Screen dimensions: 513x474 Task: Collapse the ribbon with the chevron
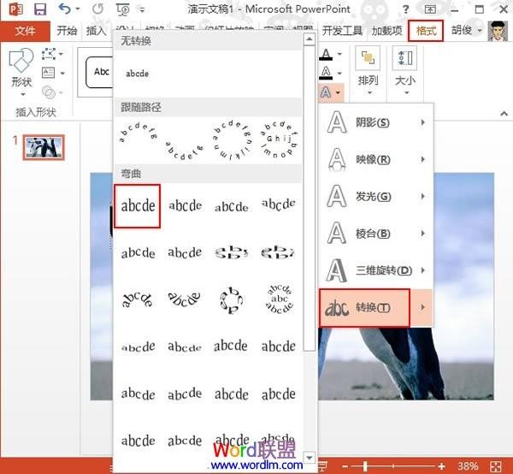[x=504, y=114]
